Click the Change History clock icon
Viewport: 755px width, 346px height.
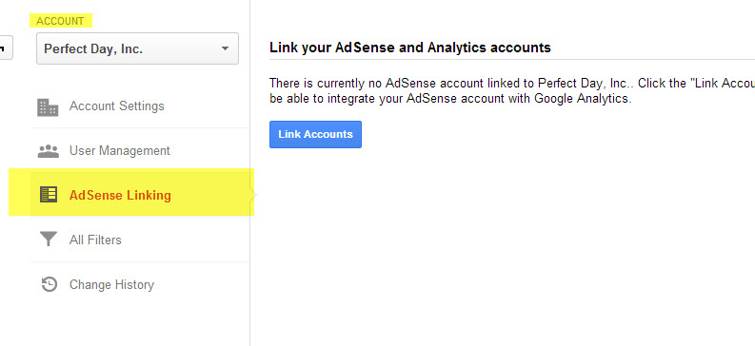pos(50,284)
